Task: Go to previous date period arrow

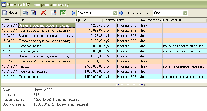Action: (73, 13)
